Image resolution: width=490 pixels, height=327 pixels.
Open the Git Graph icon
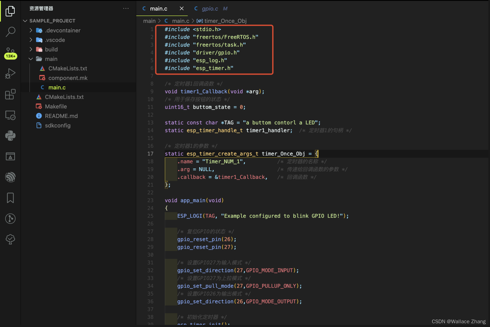click(10, 219)
